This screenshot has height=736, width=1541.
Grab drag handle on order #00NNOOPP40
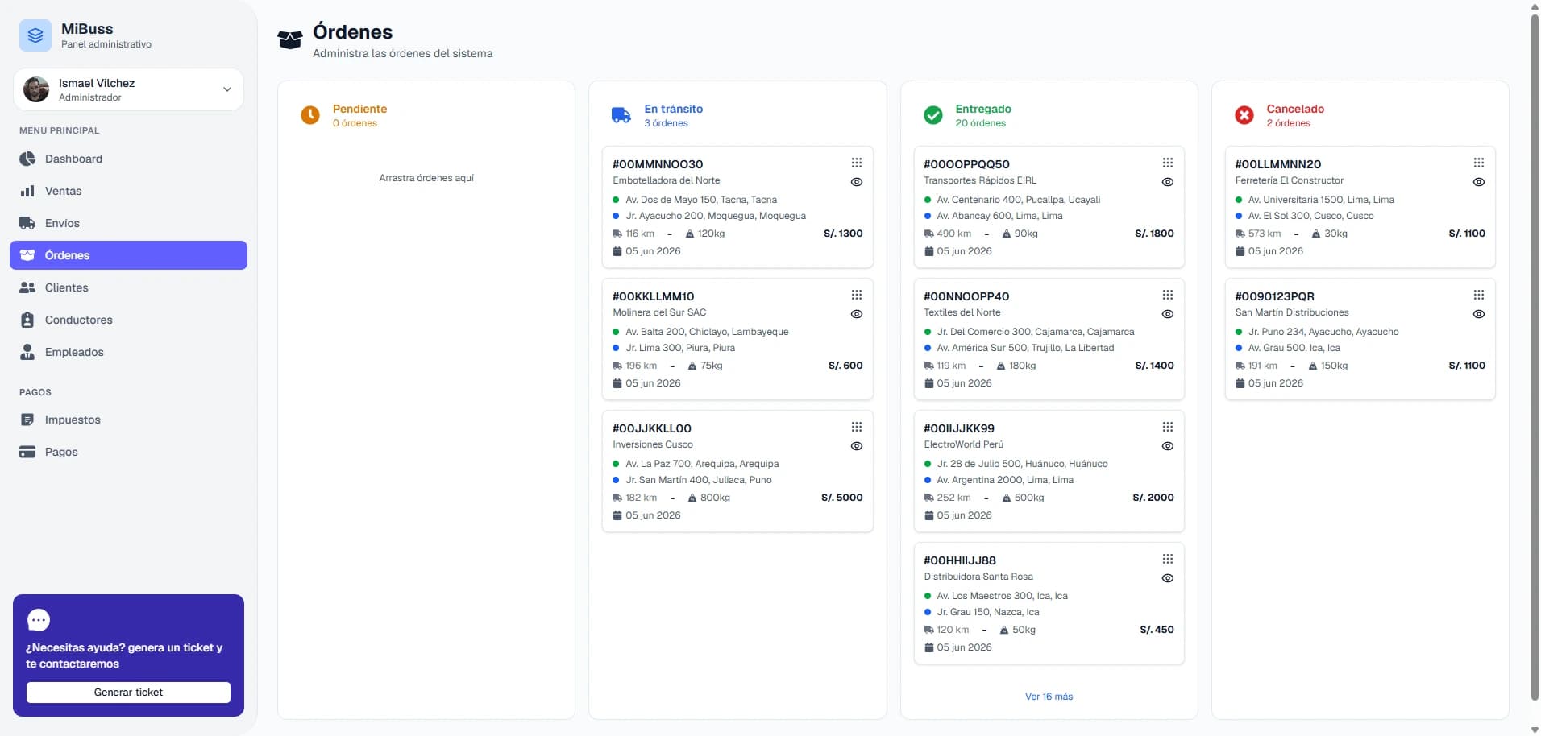pos(1168,295)
